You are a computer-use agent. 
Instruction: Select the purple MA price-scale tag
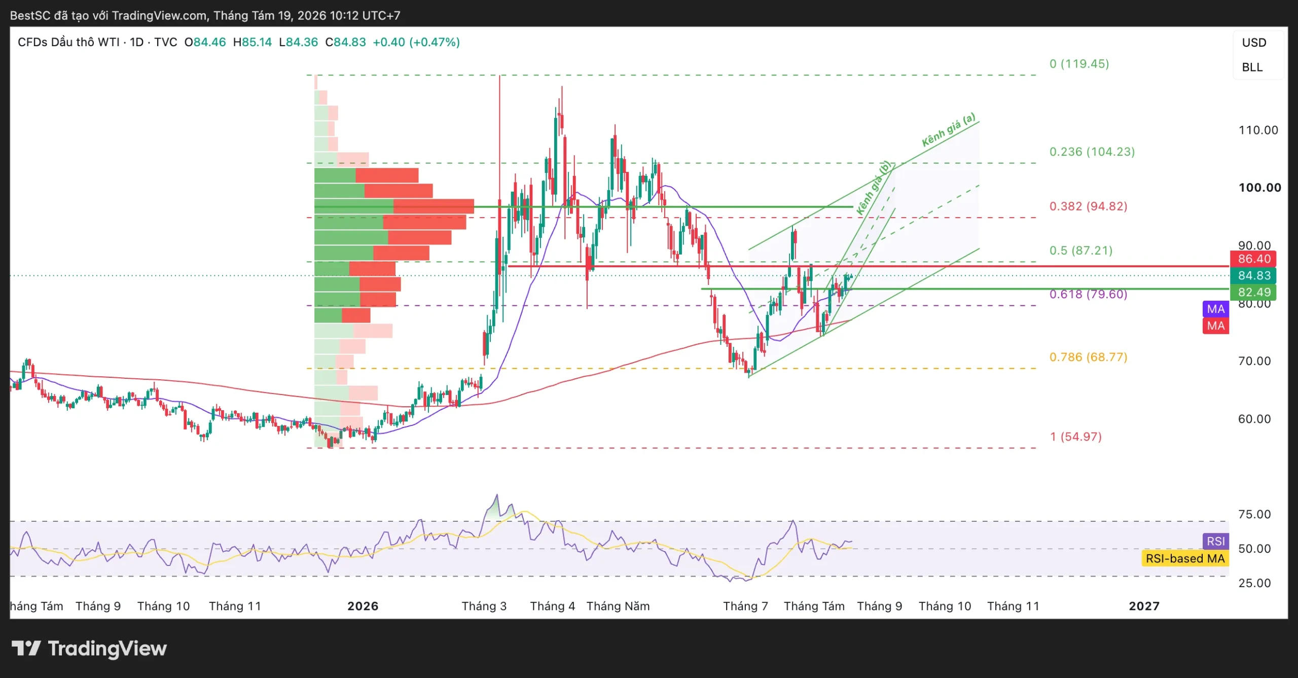tap(1215, 309)
